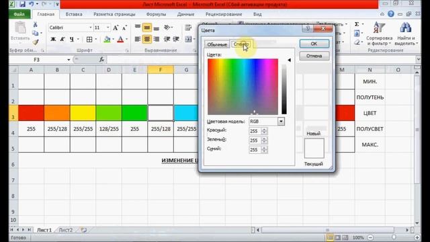430x242 pixels.
Task: Click the insert new sheet icon
Action: pyautogui.click(x=83, y=230)
